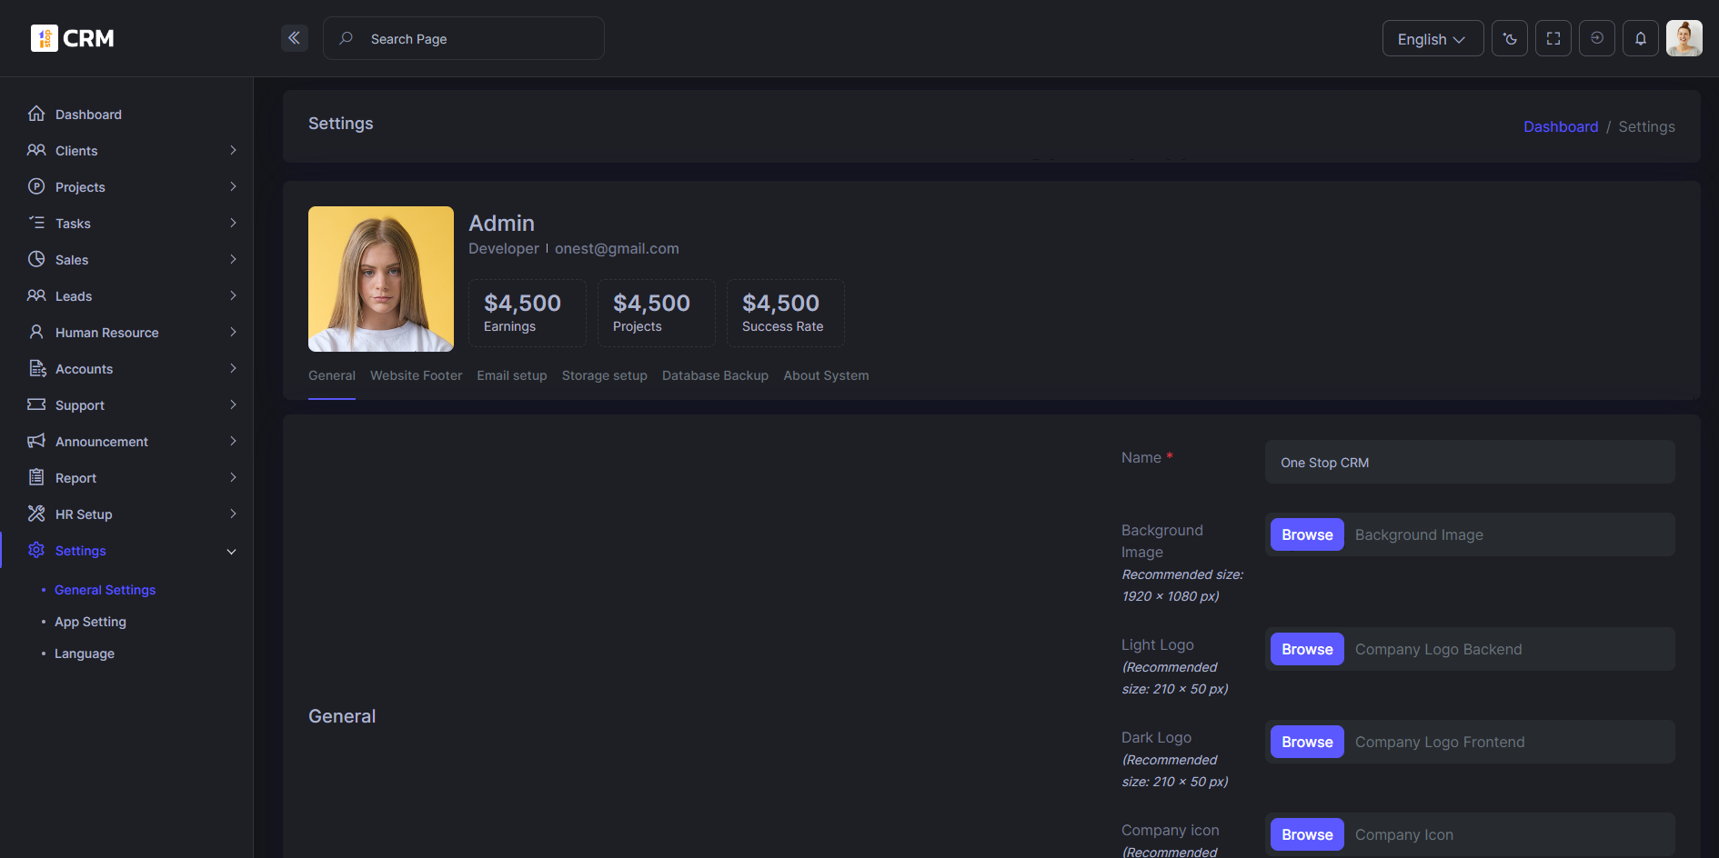Image resolution: width=1719 pixels, height=858 pixels.
Task: Open notifications bell icon
Action: click(x=1641, y=38)
